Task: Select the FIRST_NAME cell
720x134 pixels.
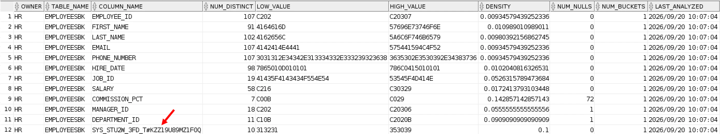Action: pos(147,27)
